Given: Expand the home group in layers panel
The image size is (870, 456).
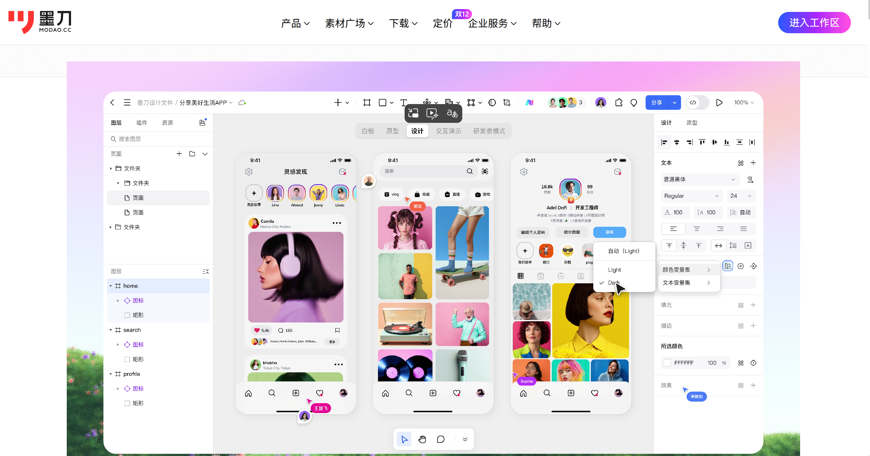Looking at the screenshot, I should point(111,286).
